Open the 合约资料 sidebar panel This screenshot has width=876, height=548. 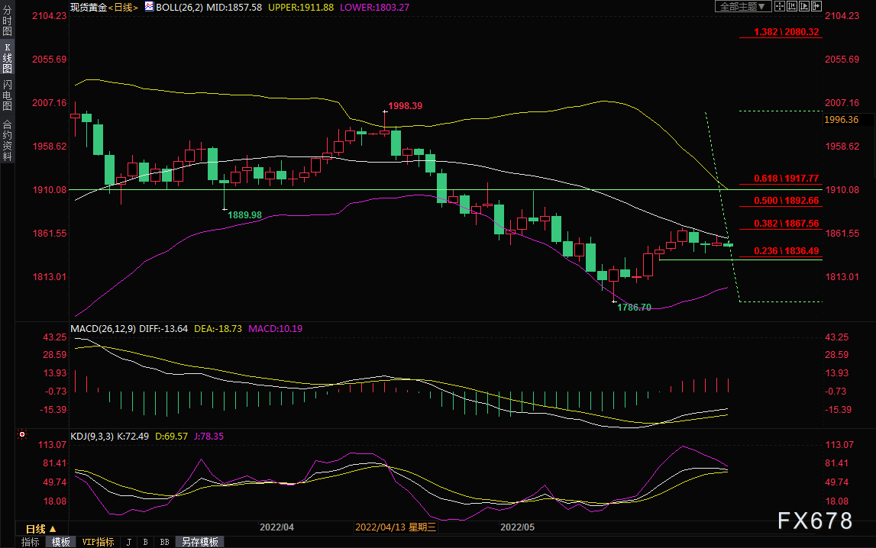[x=8, y=140]
